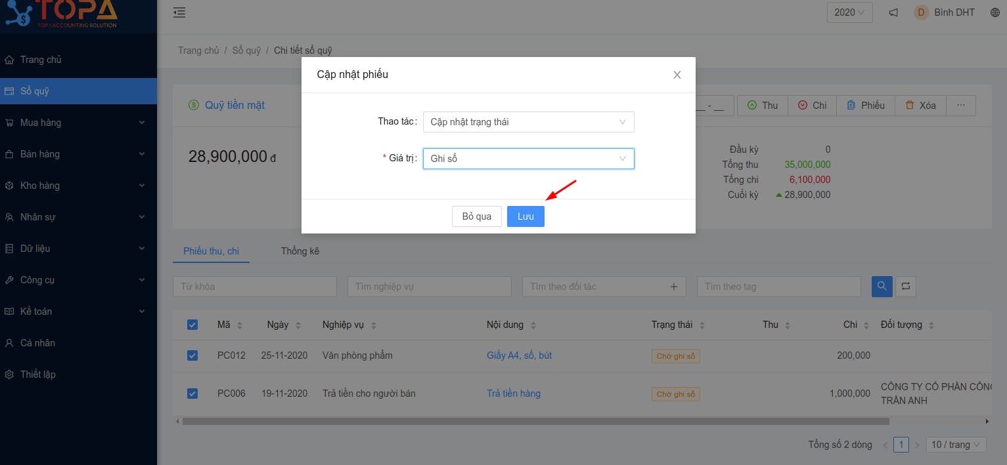
Task: Click the Bỏ qua cancel button
Action: (477, 216)
